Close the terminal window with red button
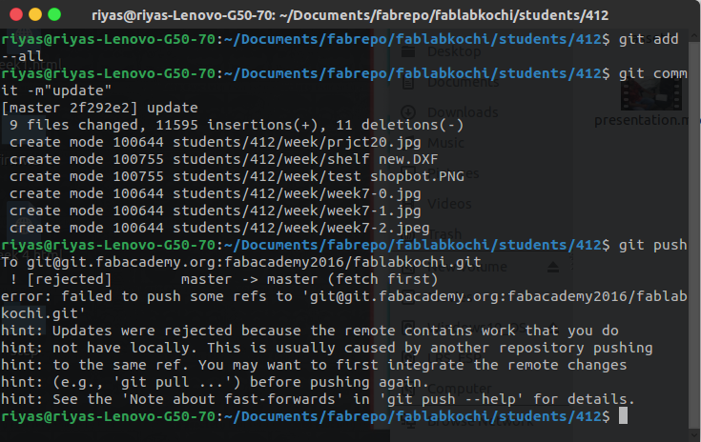This screenshot has width=701, height=442. point(16,14)
